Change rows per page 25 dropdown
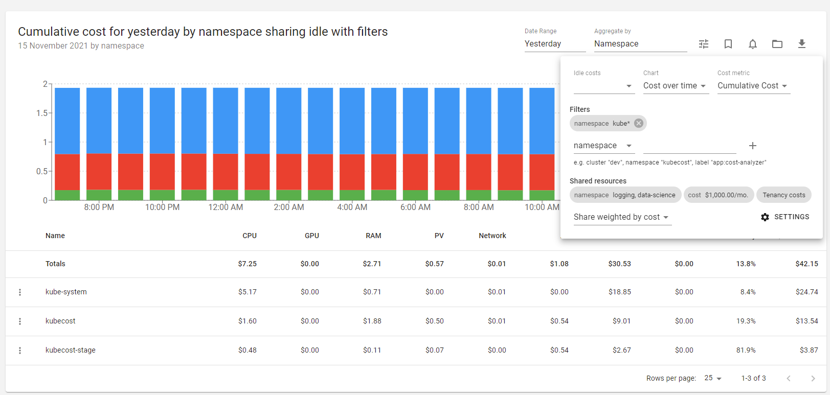830x395 pixels. coord(713,378)
